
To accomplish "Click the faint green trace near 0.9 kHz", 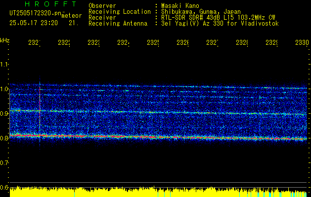I will click(x=158, y=112).
